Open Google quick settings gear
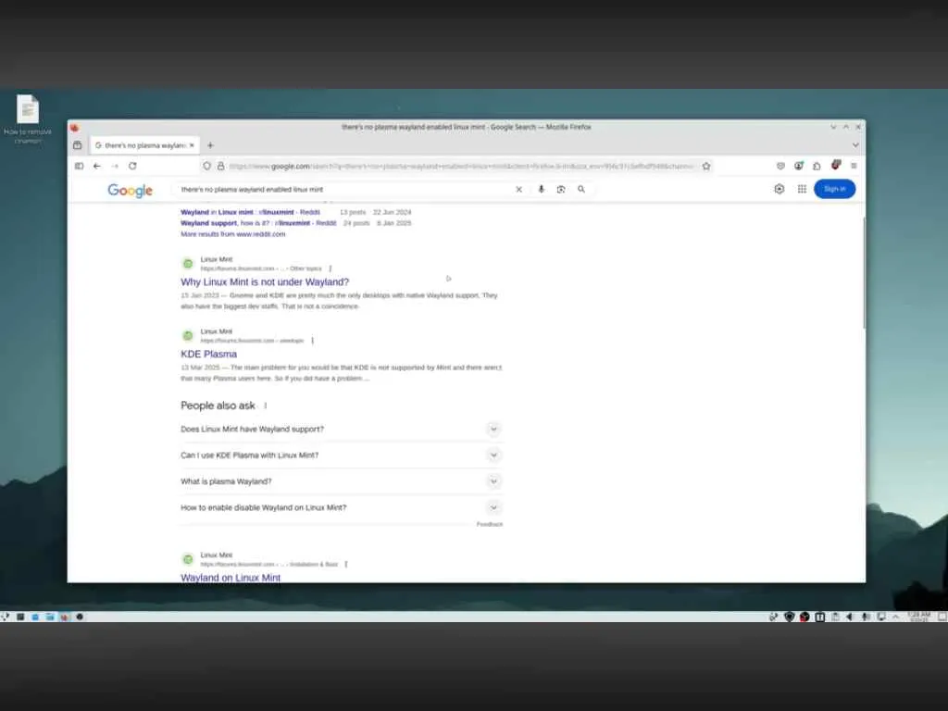Image resolution: width=948 pixels, height=711 pixels. click(780, 189)
